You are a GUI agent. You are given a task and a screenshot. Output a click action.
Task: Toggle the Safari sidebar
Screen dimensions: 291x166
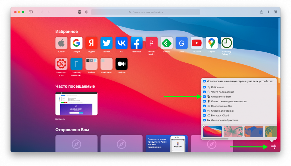31,12
